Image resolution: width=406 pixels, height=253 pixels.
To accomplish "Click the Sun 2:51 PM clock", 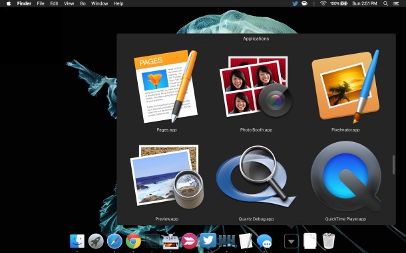I will coord(365,3).
